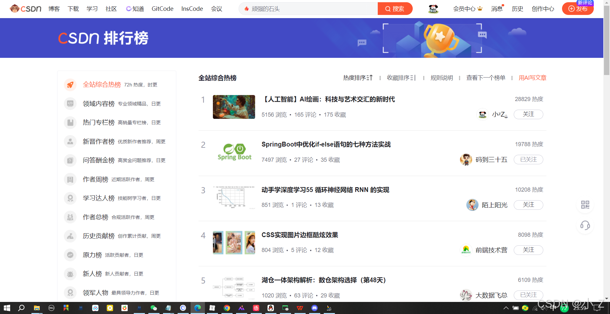Sort list by 收藏排序
Screen dimensions: 610x314
(401, 78)
